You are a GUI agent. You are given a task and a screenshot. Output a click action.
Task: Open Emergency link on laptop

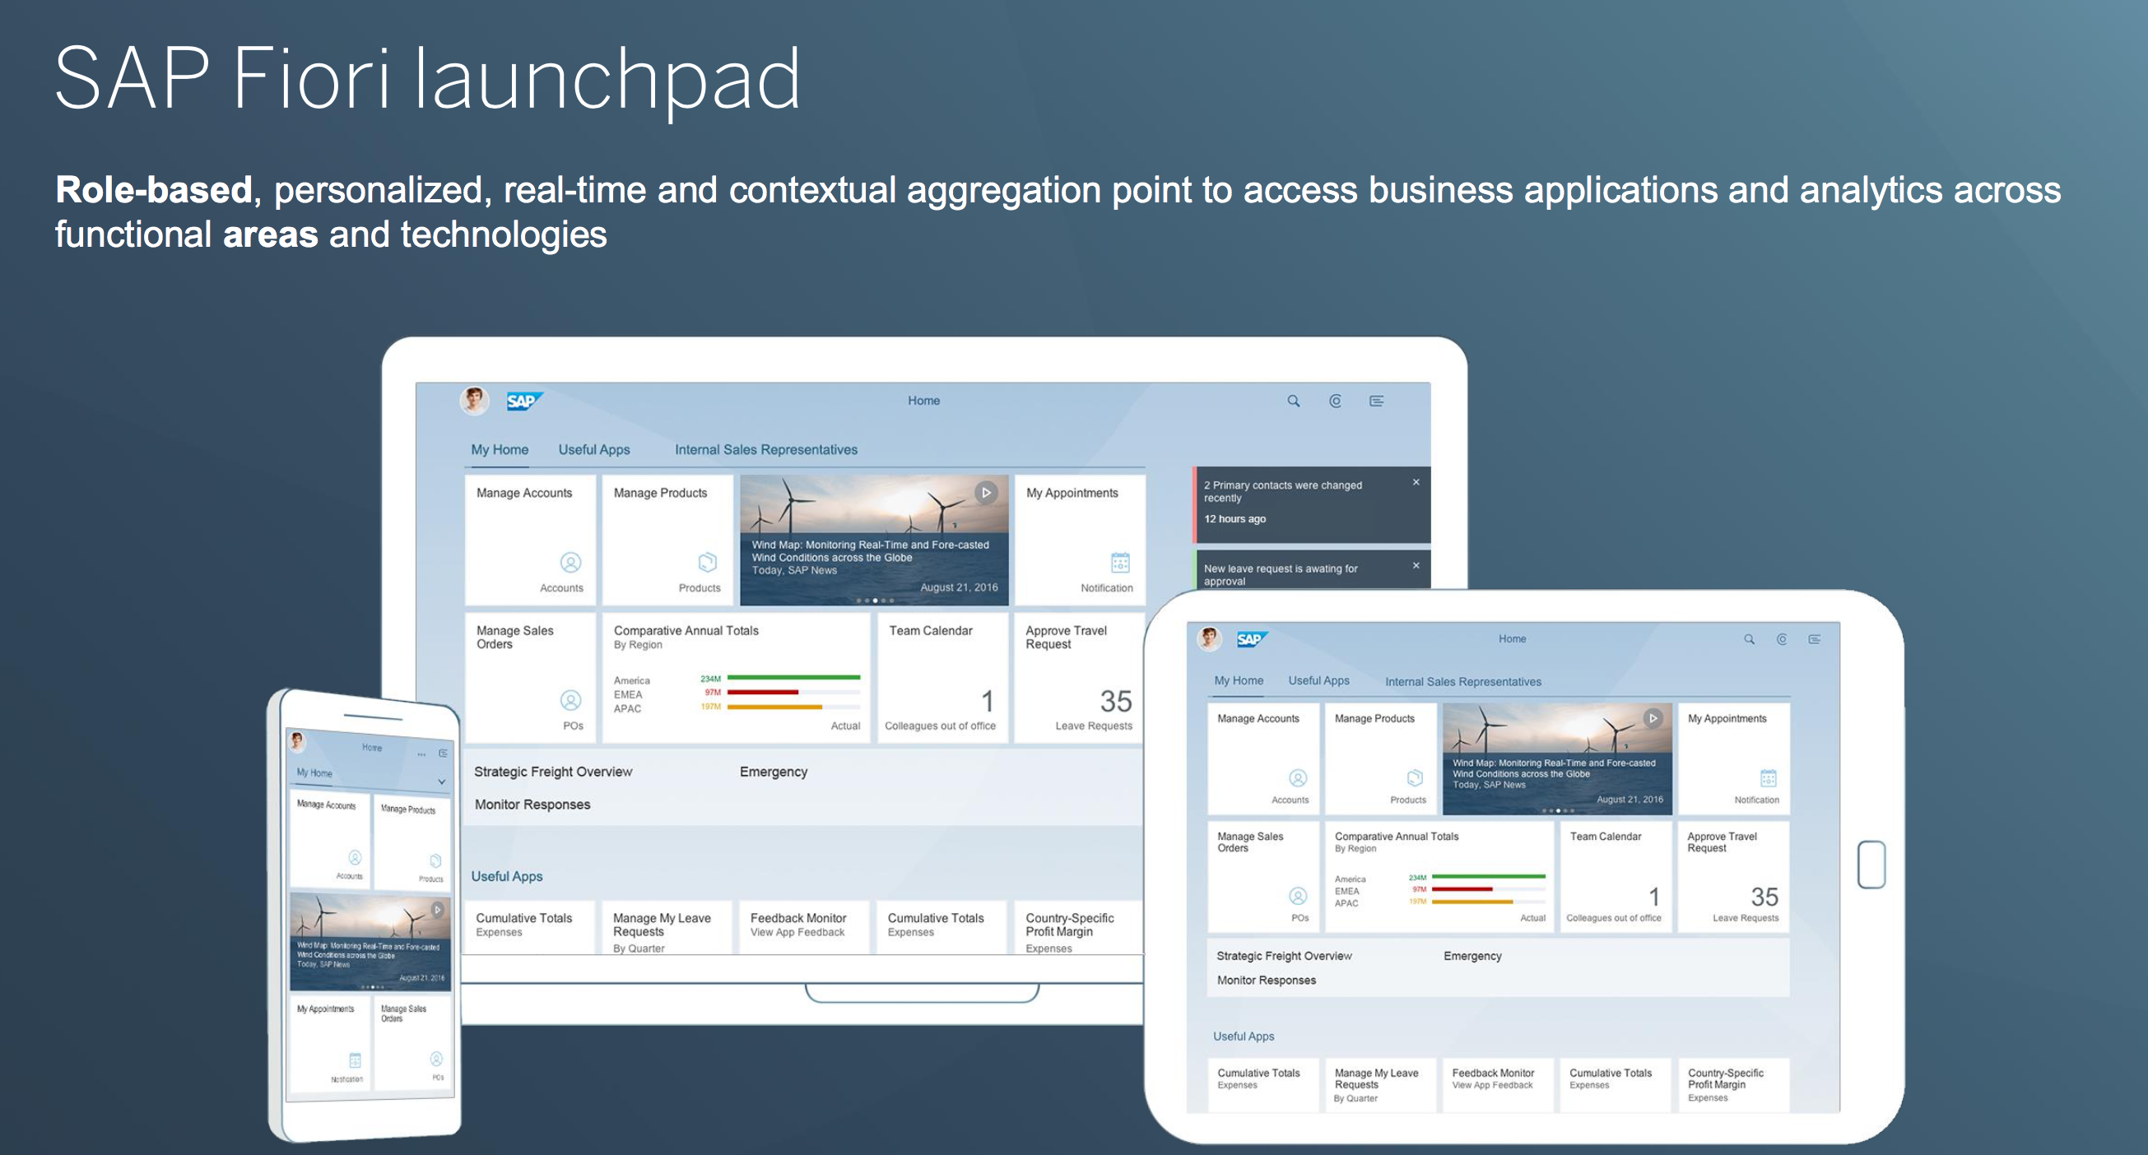pos(774,772)
